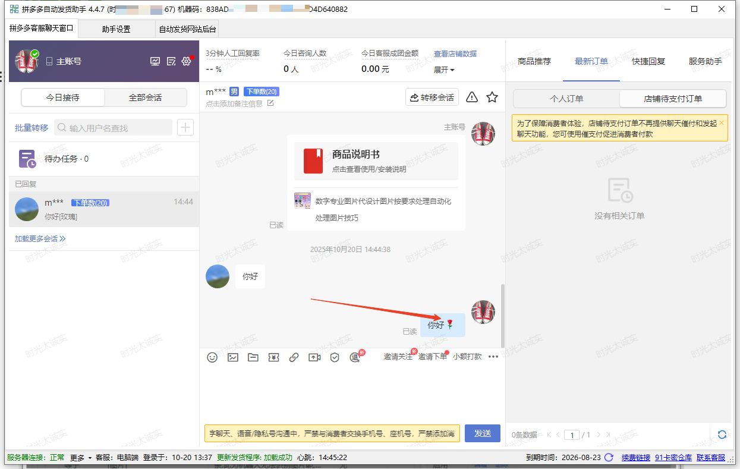Click the product thumbnail in message card
Screen dimensions: 740x469
[303, 201]
